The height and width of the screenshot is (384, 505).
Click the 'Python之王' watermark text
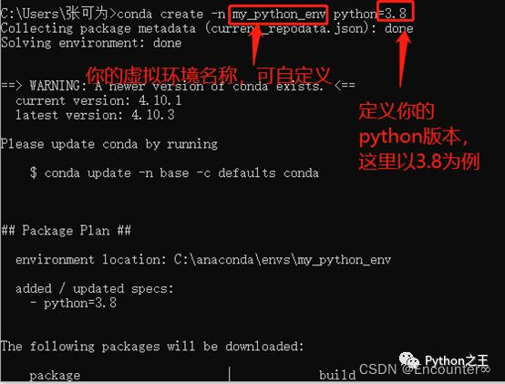point(457,360)
